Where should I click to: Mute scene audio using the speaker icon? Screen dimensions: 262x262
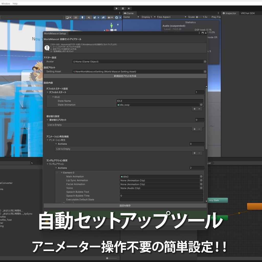(89, 17)
